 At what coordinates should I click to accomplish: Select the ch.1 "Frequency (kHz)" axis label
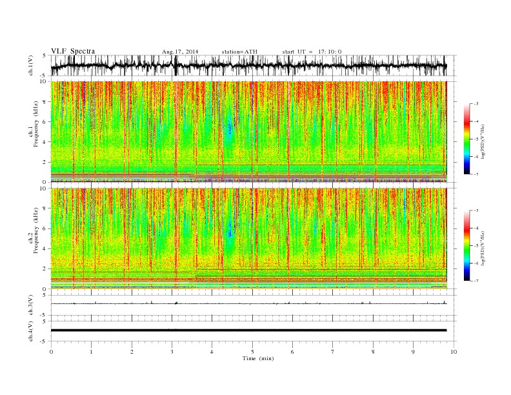(36, 124)
